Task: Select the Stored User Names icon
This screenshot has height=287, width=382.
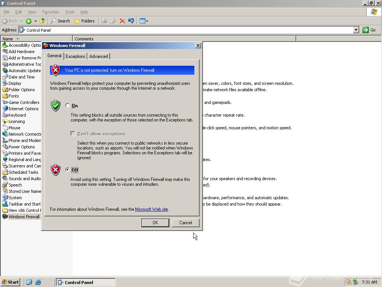Action: [x=5, y=191]
